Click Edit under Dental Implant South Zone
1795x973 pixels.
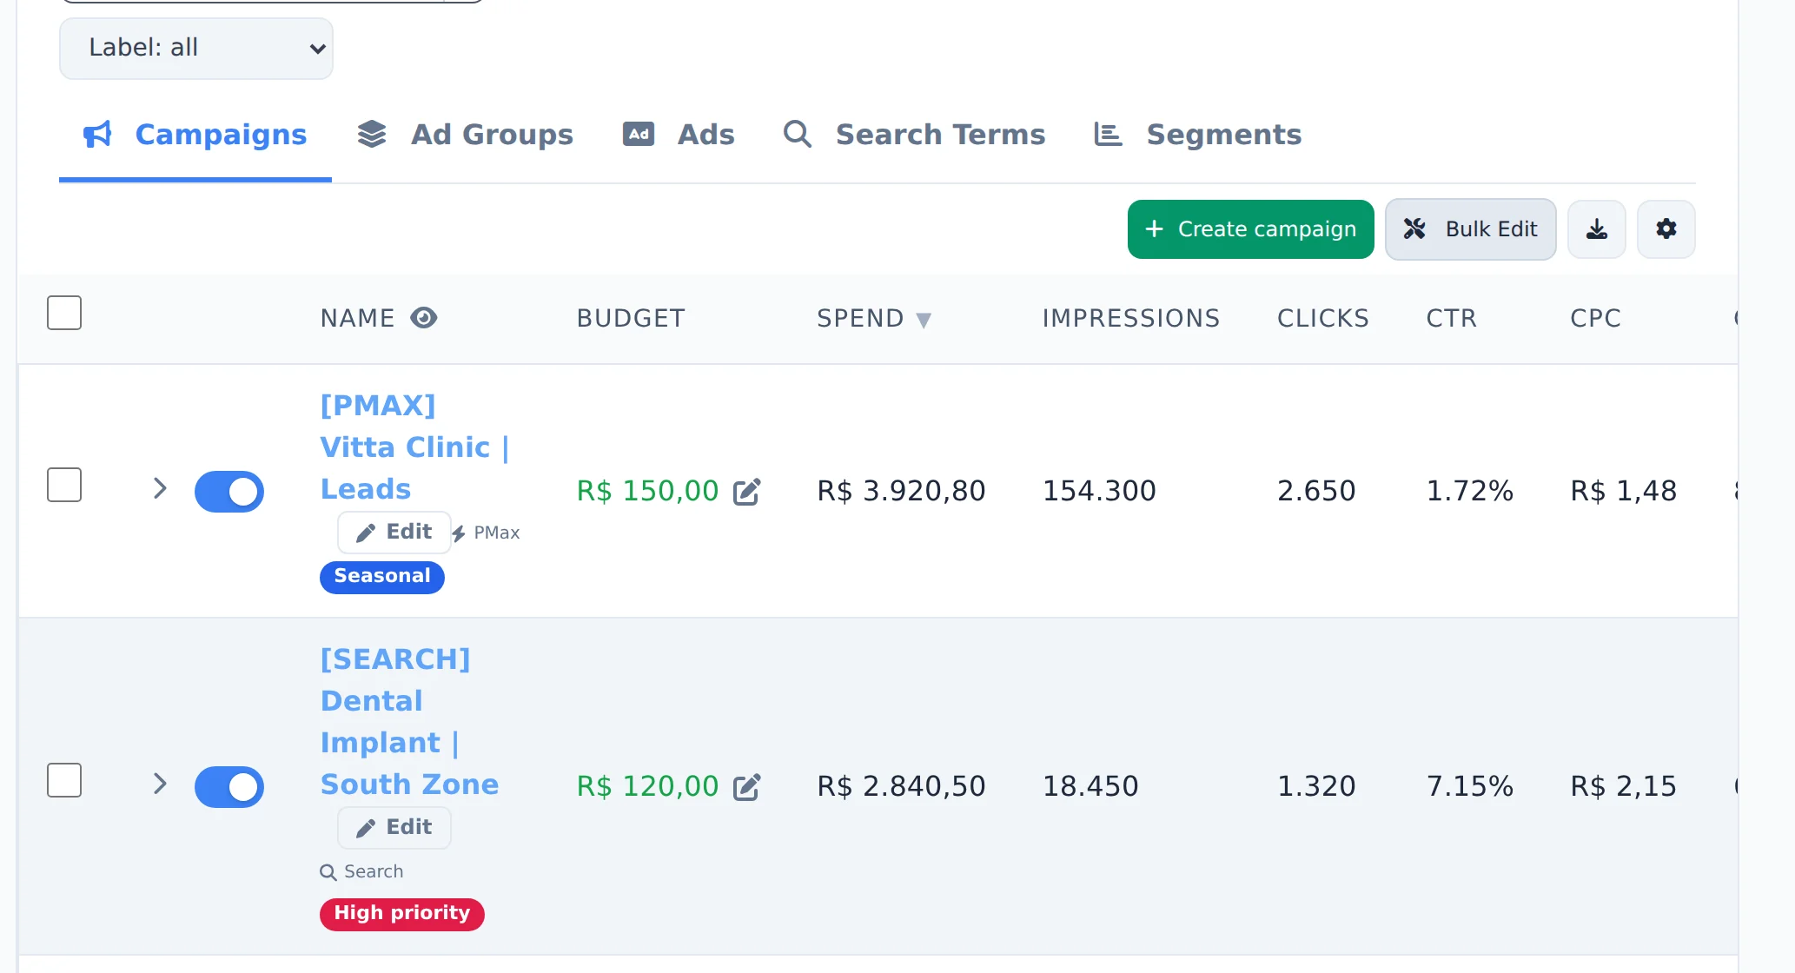pyautogui.click(x=394, y=828)
